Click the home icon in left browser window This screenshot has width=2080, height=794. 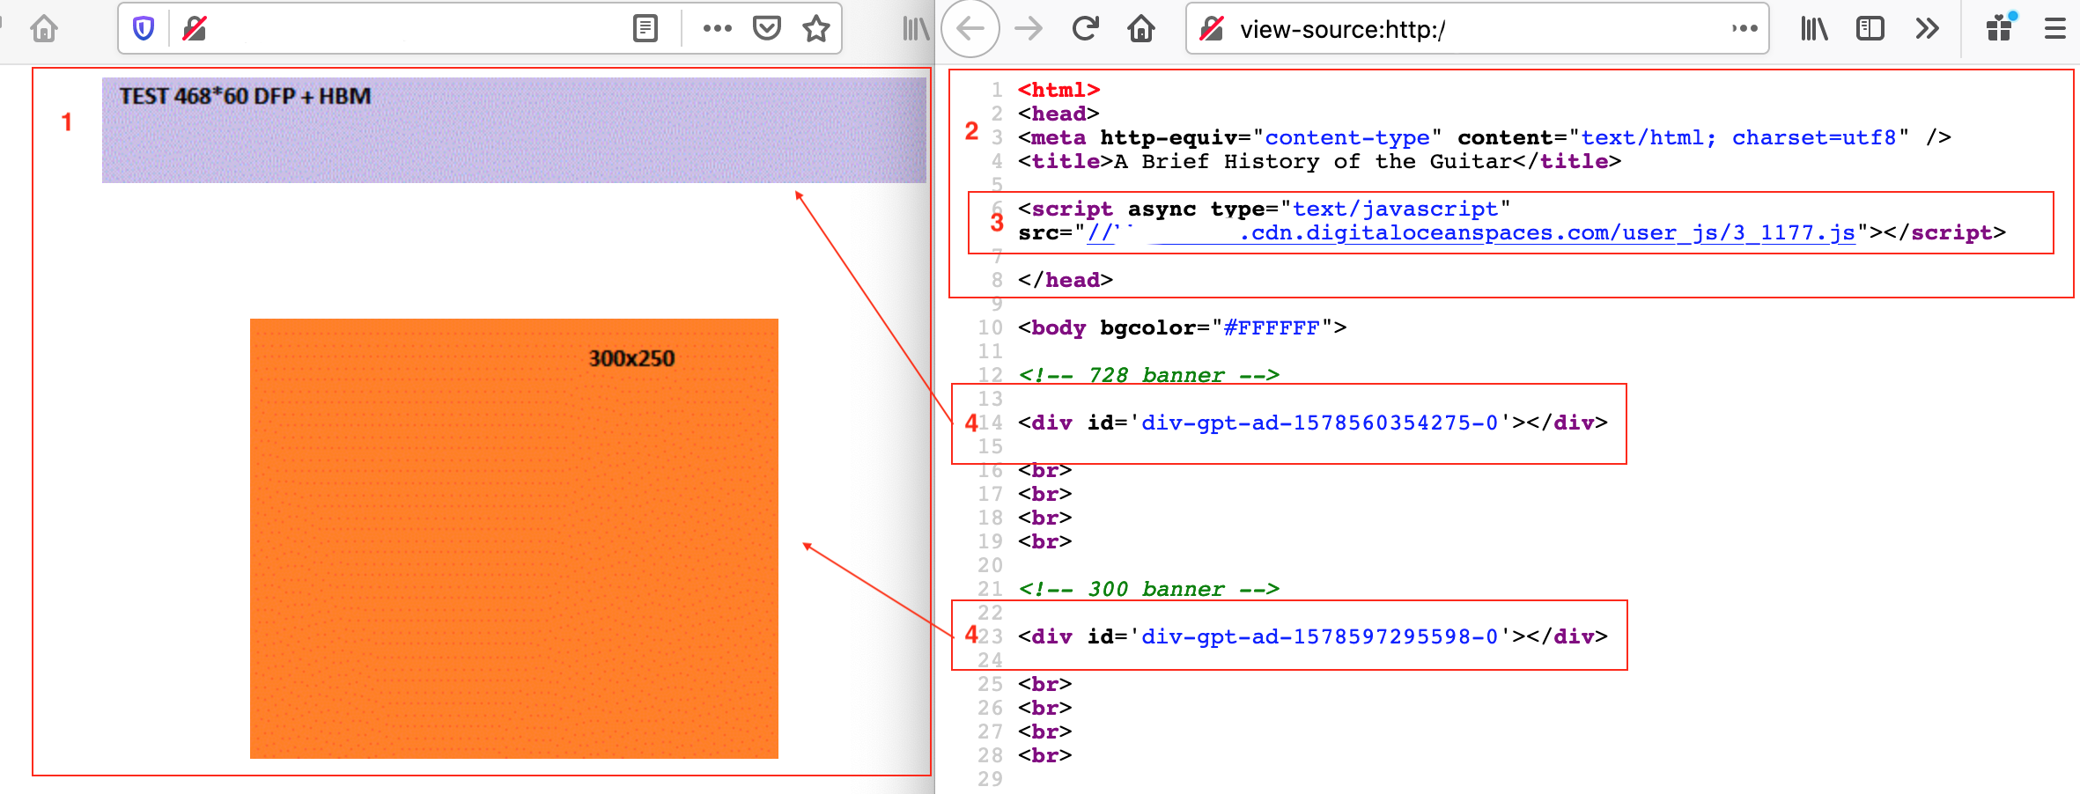pyautogui.click(x=43, y=29)
